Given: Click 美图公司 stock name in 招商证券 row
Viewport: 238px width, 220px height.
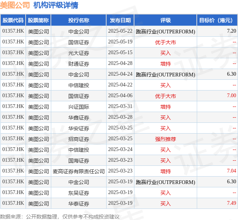Looking at the screenshot, I should pos(38,139).
